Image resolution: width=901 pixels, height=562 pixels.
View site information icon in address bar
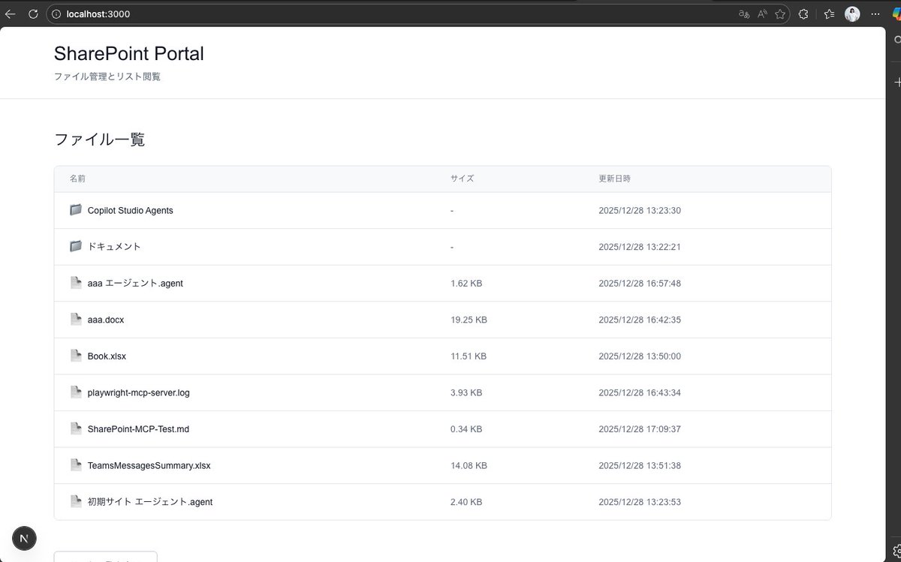[x=56, y=14]
